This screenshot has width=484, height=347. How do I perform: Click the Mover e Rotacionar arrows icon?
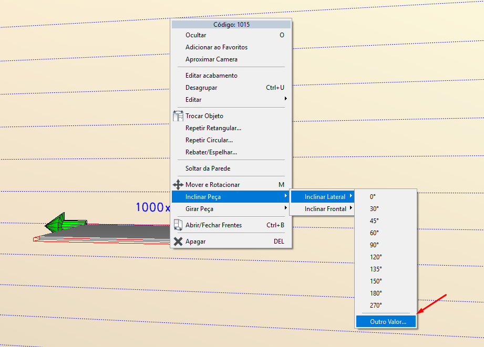[178, 185]
